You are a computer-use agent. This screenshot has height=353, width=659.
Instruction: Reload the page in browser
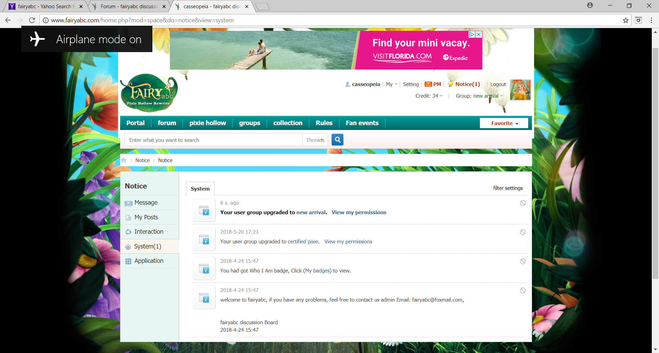[32, 20]
